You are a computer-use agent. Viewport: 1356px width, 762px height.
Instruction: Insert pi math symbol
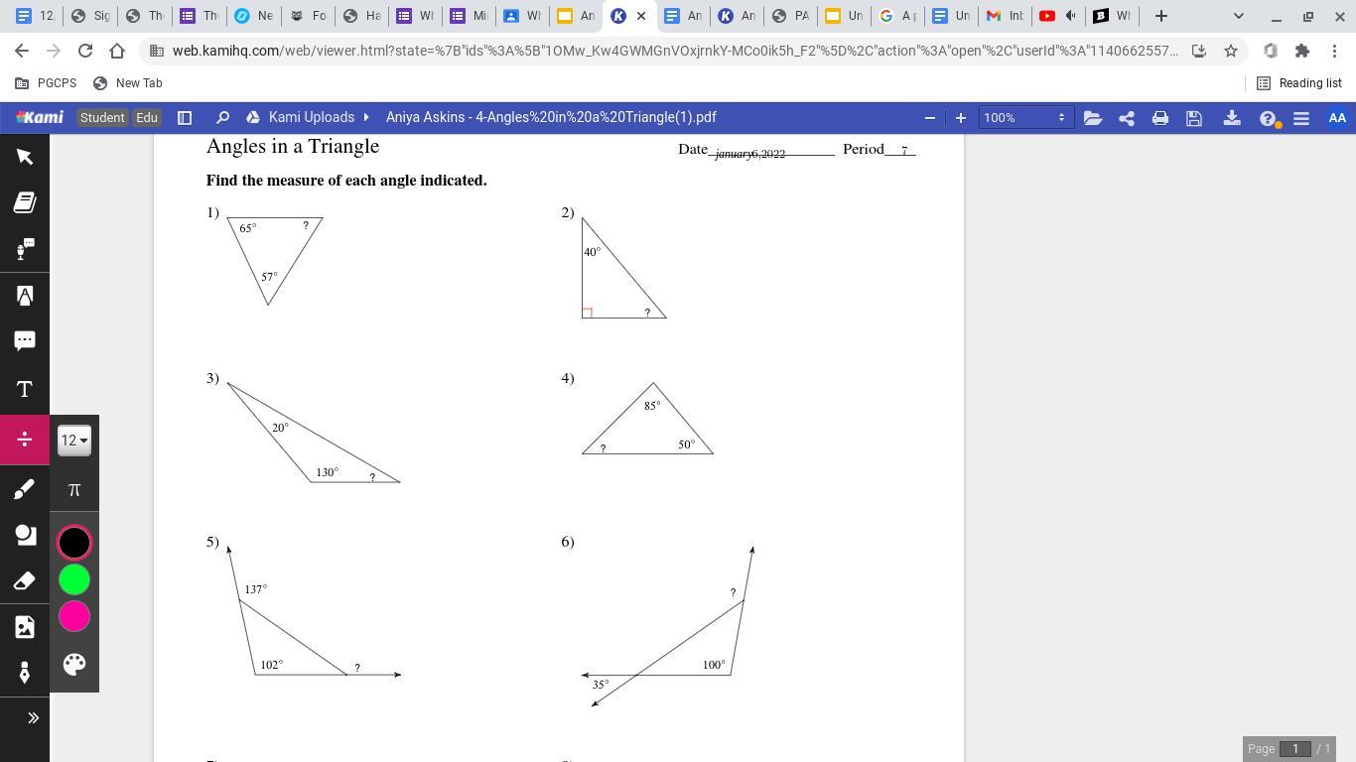(x=74, y=489)
